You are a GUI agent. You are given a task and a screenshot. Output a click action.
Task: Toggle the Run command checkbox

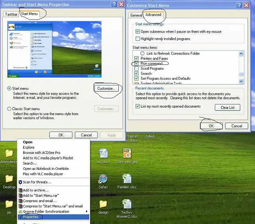[136, 63]
